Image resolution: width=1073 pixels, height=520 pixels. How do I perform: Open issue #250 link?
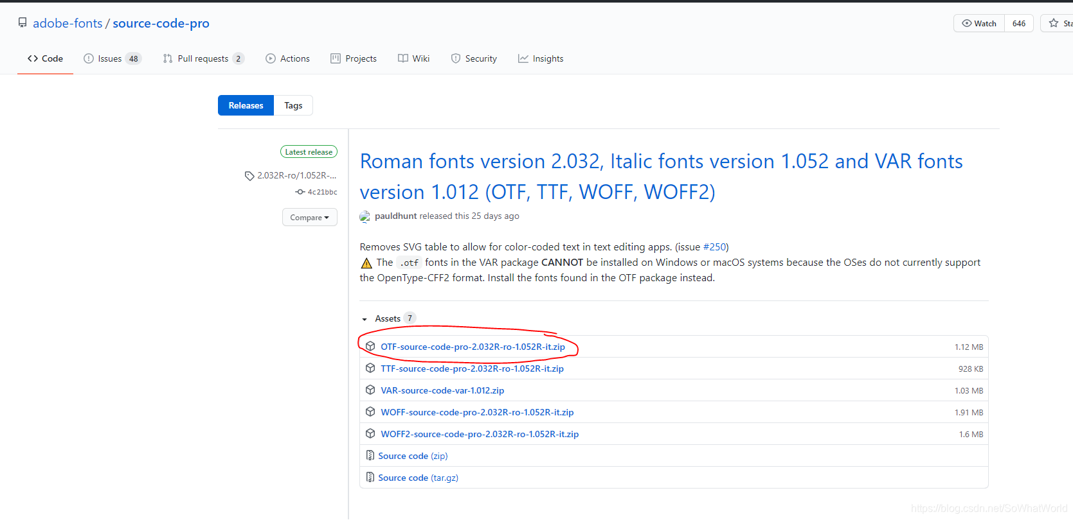715,247
